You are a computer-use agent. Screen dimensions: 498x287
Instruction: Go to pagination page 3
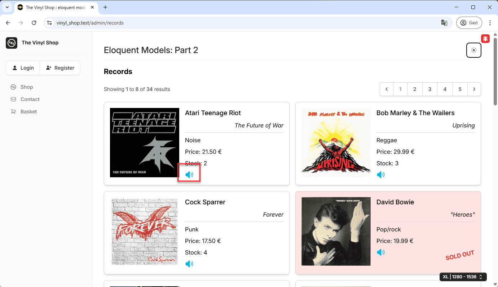430,89
